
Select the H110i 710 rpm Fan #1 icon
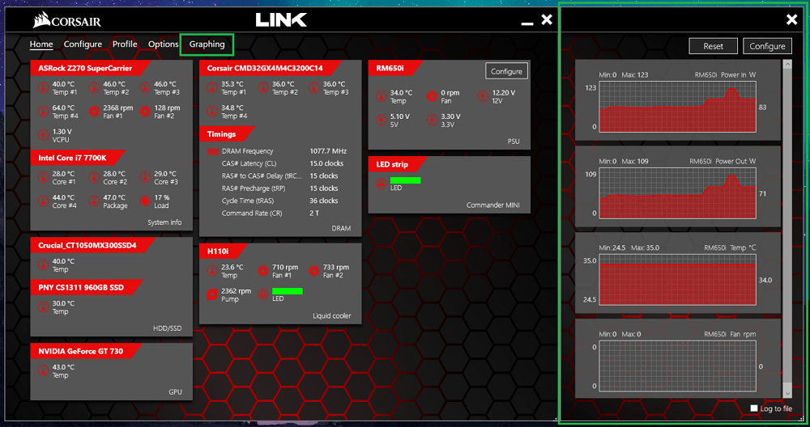(x=263, y=271)
